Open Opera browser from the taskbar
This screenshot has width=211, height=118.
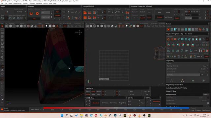pyautogui.click(x=96, y=115)
